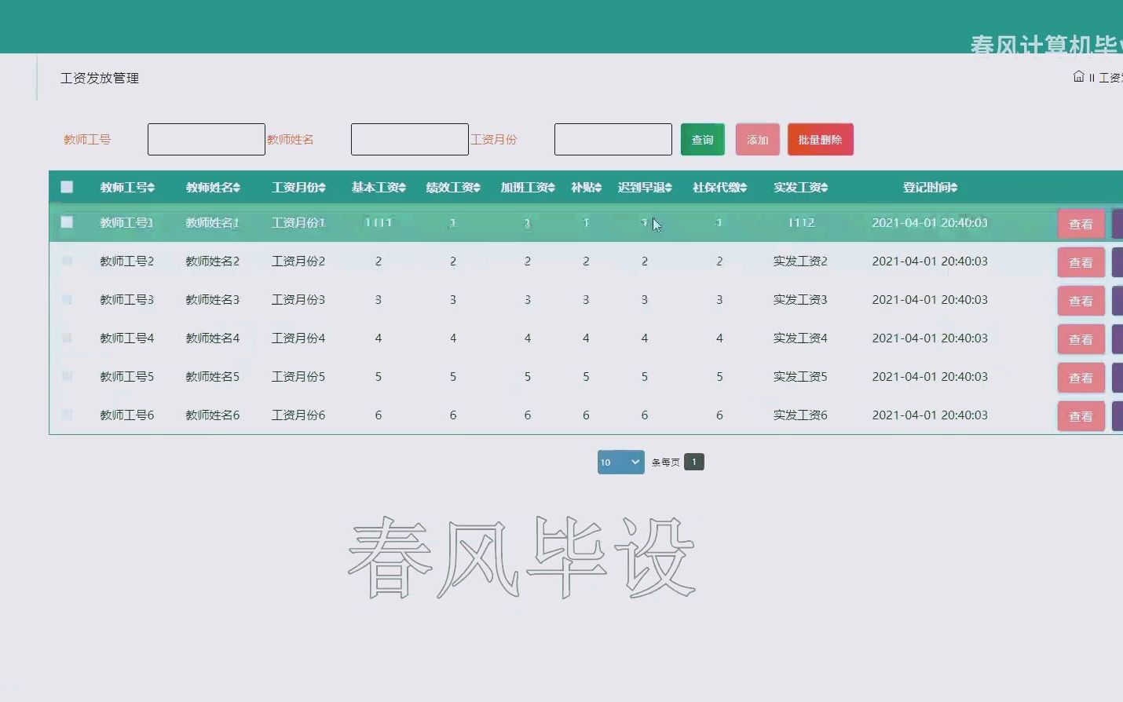Click the green 查询 search button
The width and height of the screenshot is (1123, 702).
tap(702, 140)
